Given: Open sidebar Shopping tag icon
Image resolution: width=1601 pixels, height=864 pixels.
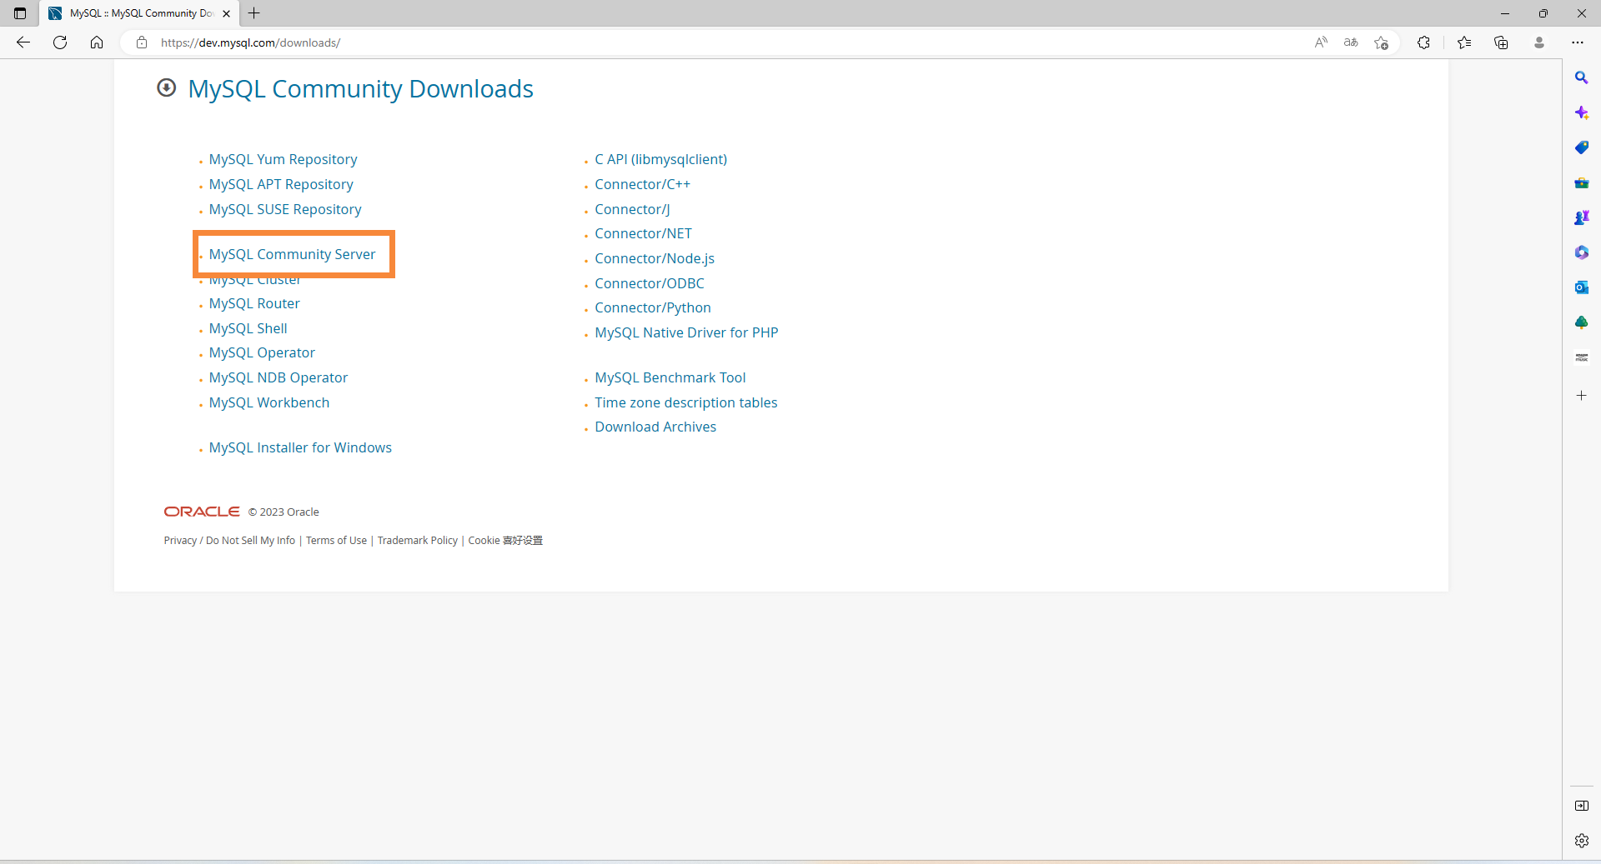Looking at the screenshot, I should point(1581,147).
